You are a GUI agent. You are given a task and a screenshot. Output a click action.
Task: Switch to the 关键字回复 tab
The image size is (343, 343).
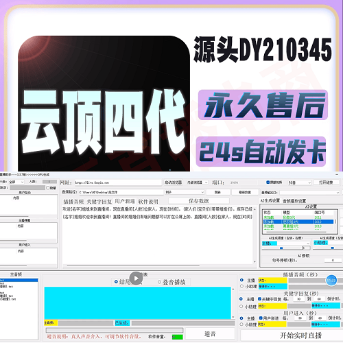pyautogui.click(x=99, y=202)
